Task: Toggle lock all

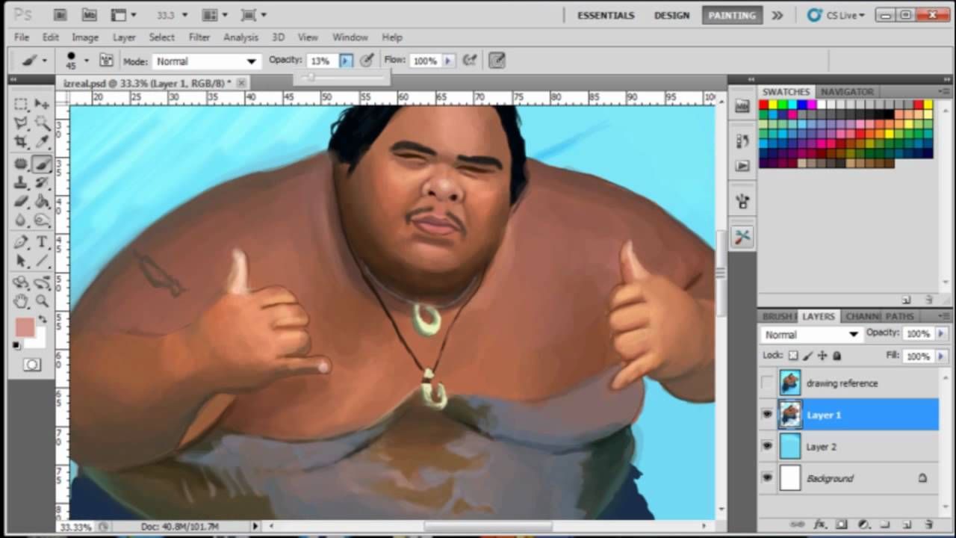Action: pyautogui.click(x=837, y=356)
